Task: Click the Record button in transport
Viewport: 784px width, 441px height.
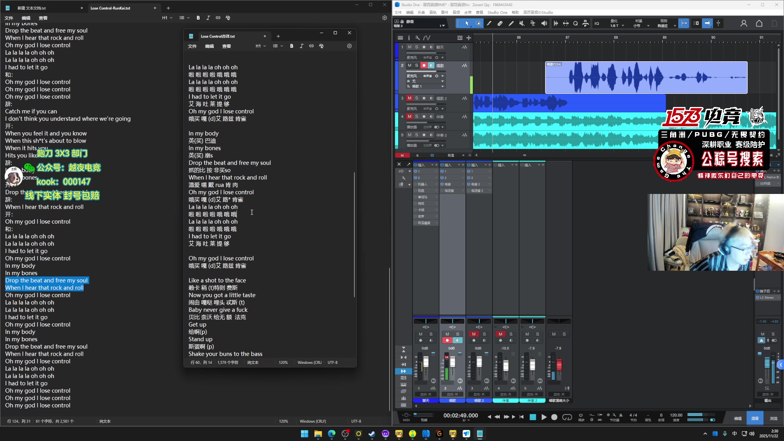Action: click(554, 417)
